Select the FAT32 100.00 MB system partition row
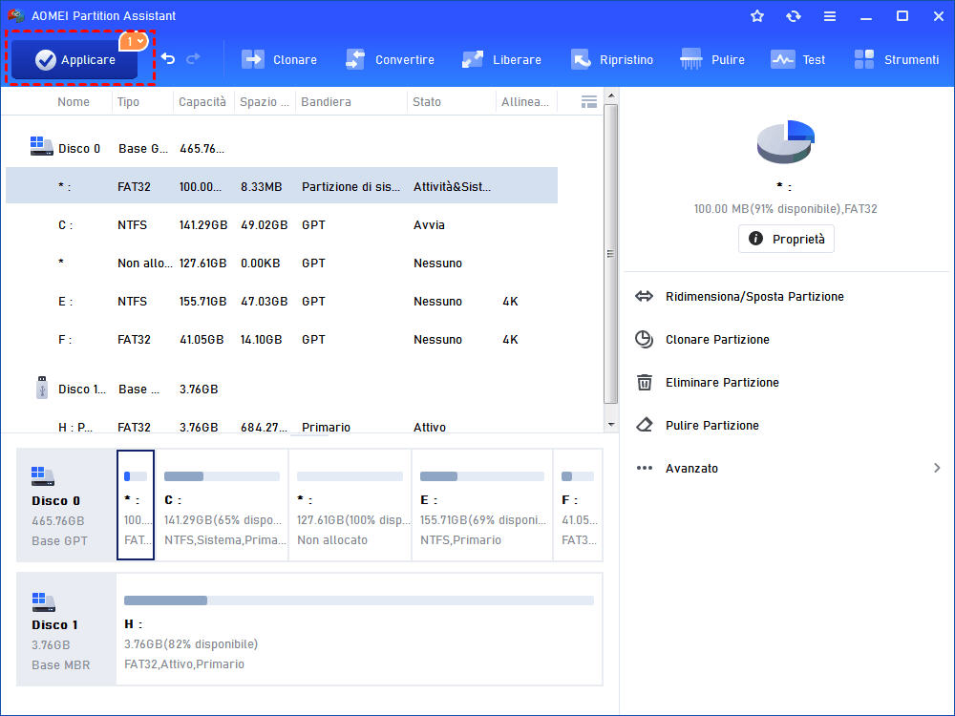This screenshot has width=955, height=716. [x=282, y=185]
